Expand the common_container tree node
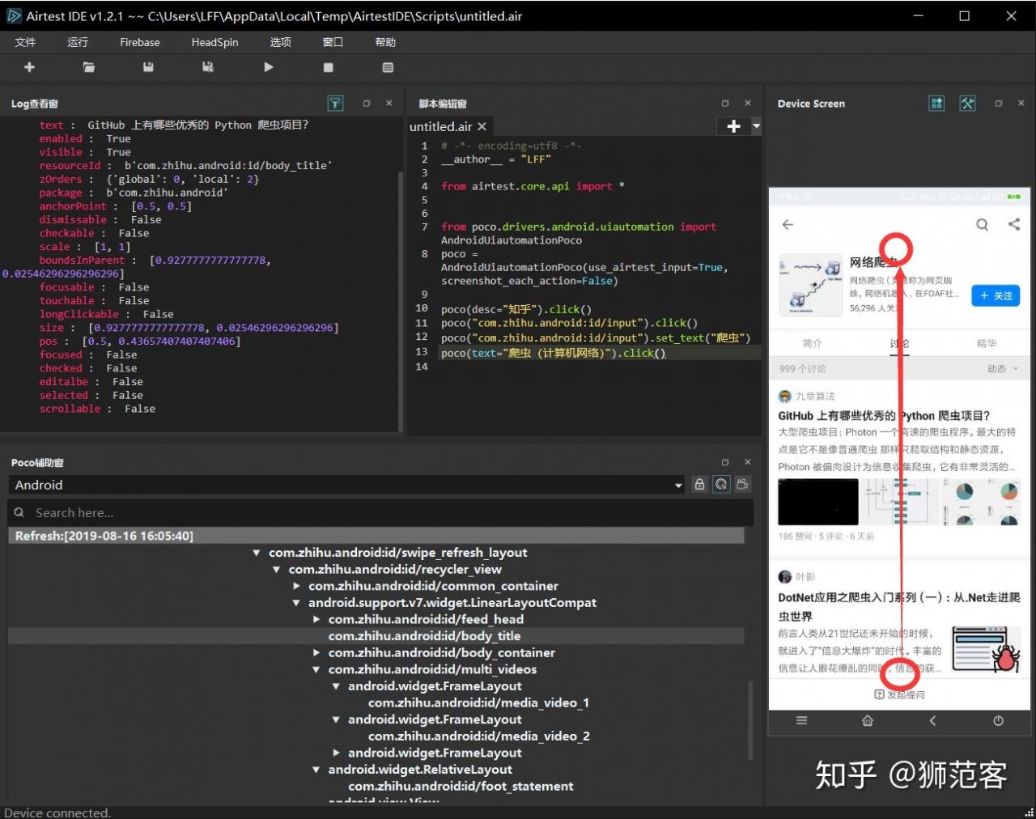This screenshot has height=819, width=1036. 296,586
